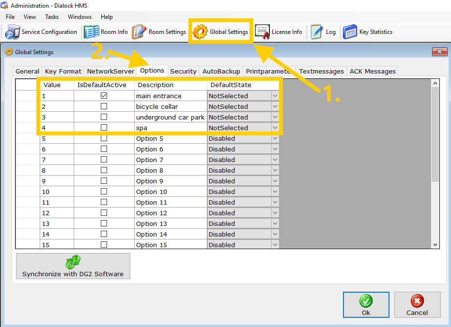The width and height of the screenshot is (451, 327).
Task: Uncheck IsDefaultActive for main entrance
Action: click(104, 96)
